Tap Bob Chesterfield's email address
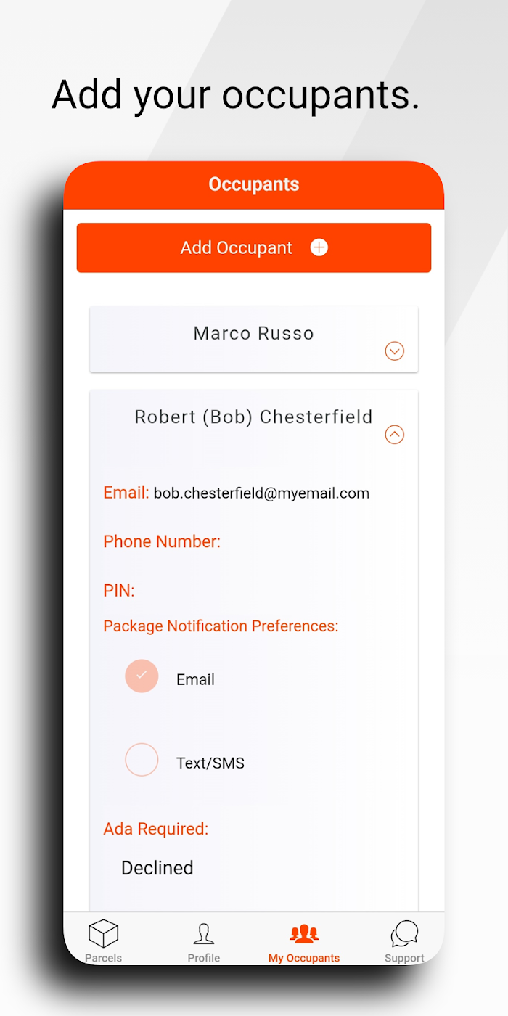508x1016 pixels. pos(261,493)
